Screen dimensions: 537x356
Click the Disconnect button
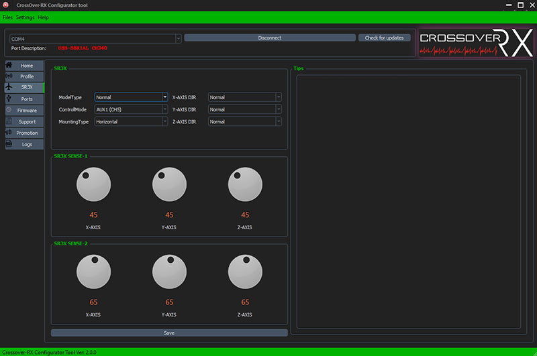coord(269,38)
